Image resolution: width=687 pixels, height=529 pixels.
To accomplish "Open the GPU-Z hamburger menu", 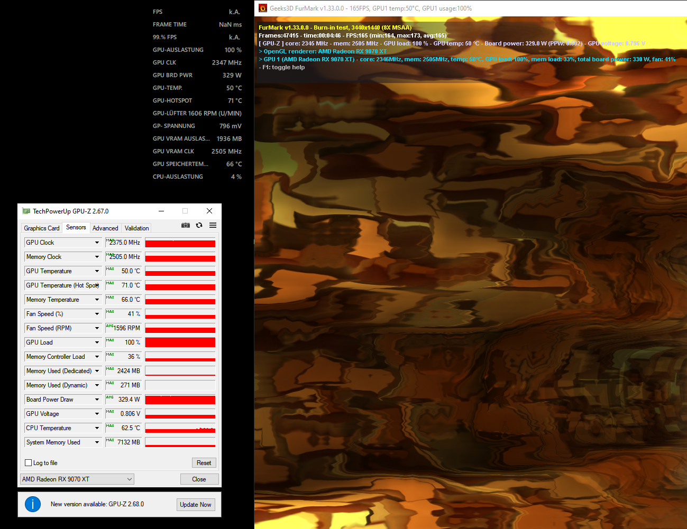I will (x=213, y=225).
